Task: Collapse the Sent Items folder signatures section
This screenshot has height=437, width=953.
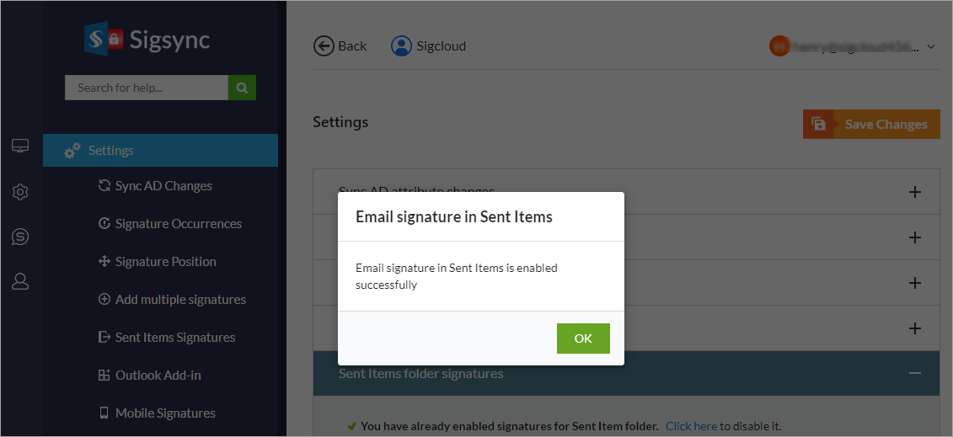Action: [914, 373]
